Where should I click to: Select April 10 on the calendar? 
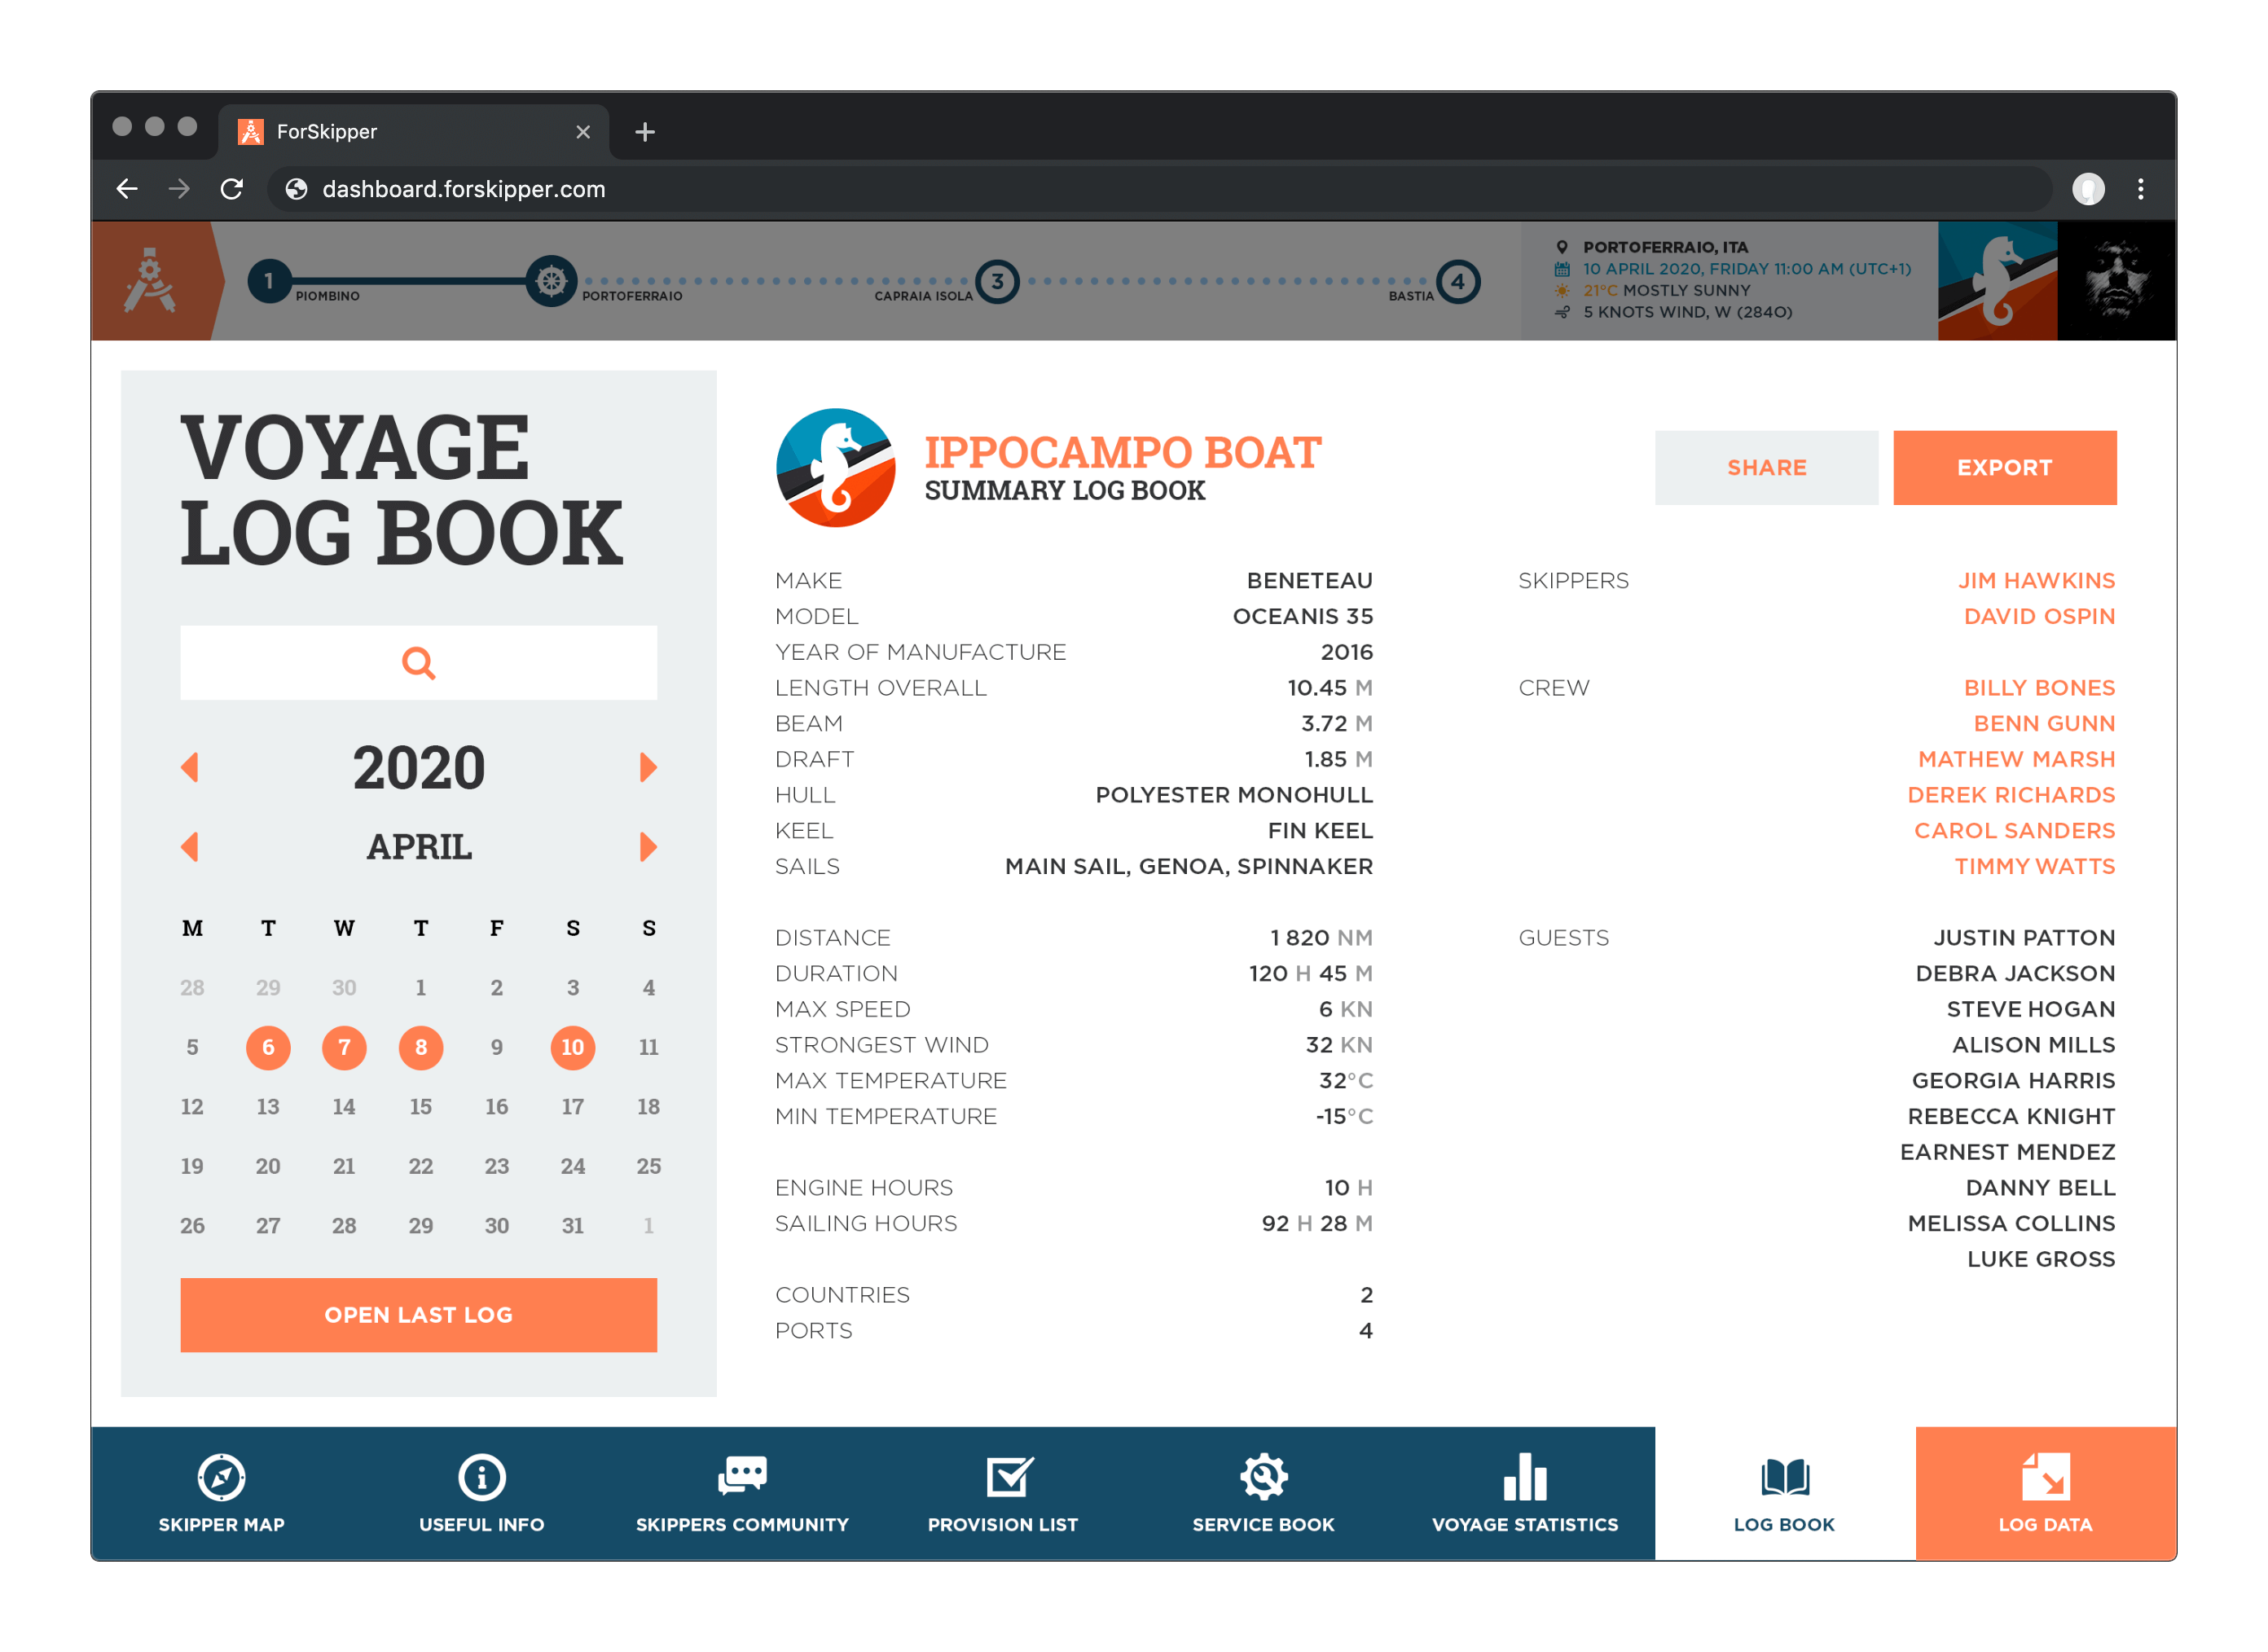(572, 1047)
